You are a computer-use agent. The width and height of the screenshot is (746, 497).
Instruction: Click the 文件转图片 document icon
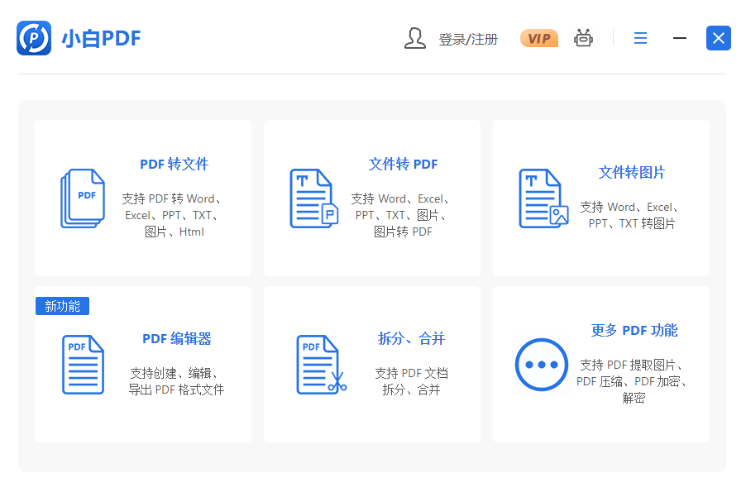[x=543, y=198]
